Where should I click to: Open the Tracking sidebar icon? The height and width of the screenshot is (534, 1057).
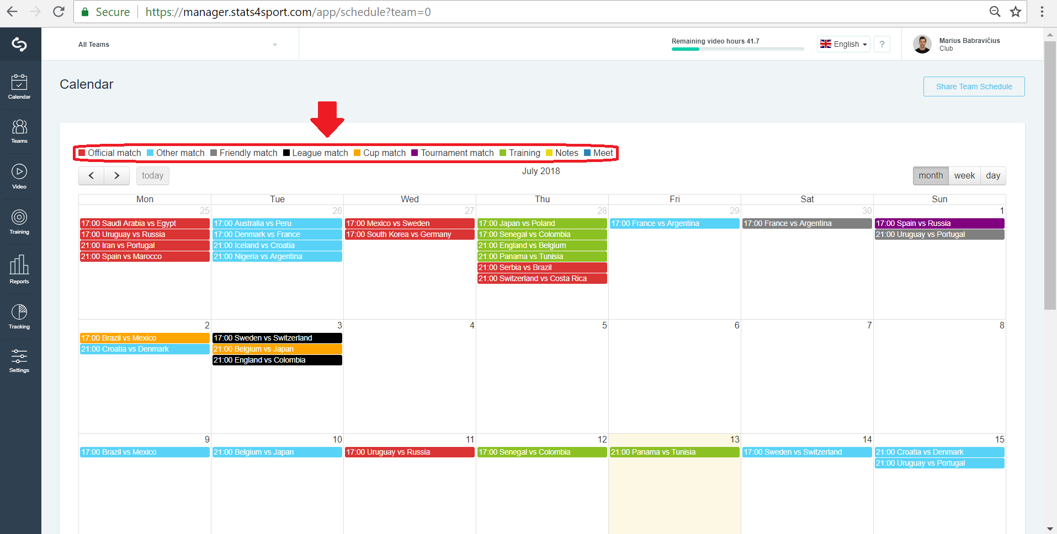click(x=19, y=317)
